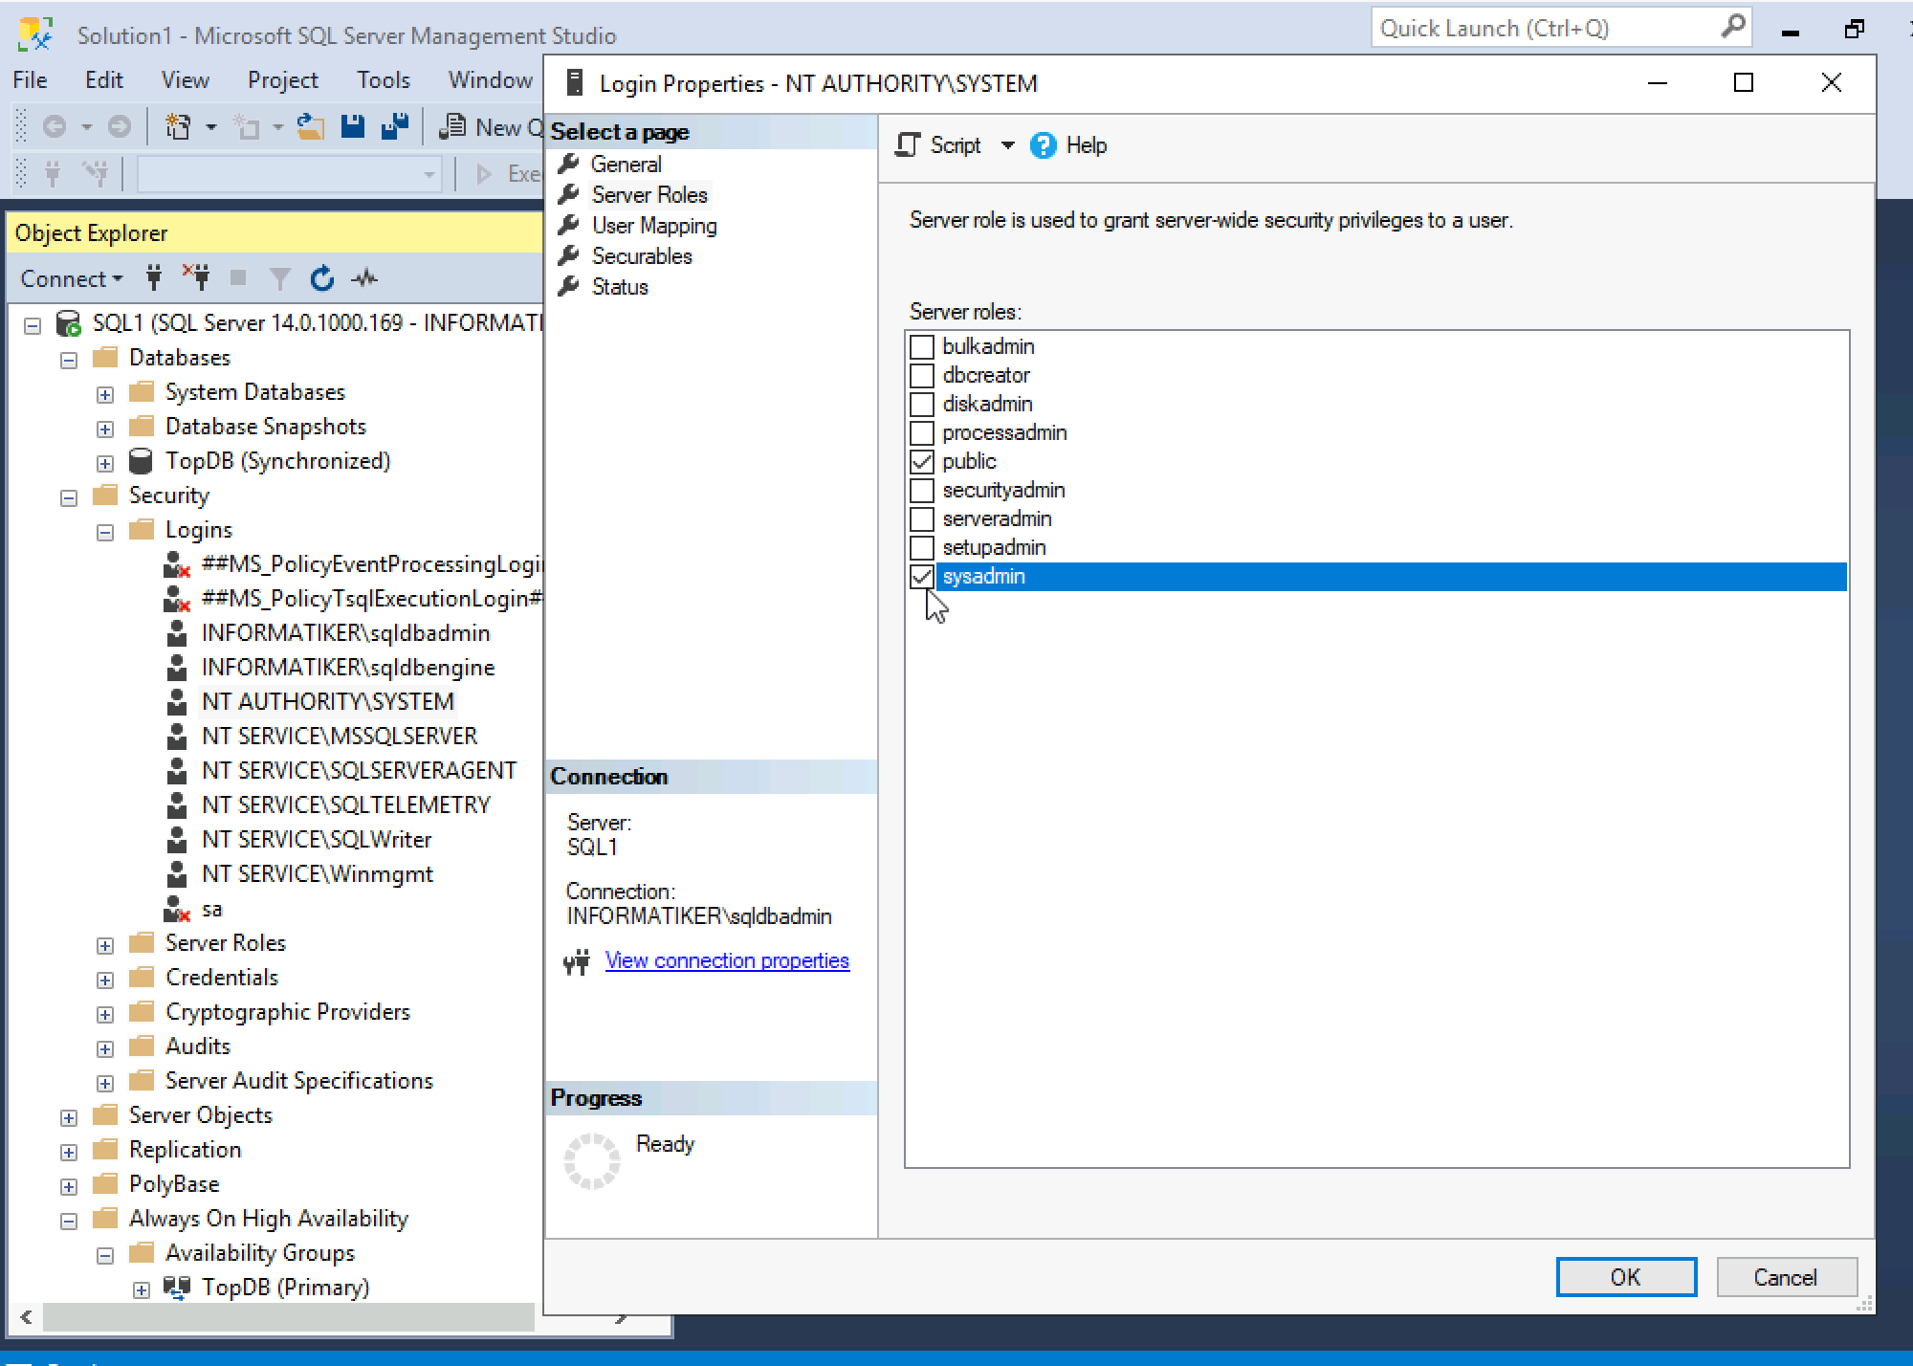Click the Open File icon in toolbar
The height and width of the screenshot is (1366, 1913).
311,126
